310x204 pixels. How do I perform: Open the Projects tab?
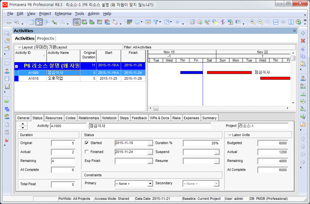(x=45, y=38)
